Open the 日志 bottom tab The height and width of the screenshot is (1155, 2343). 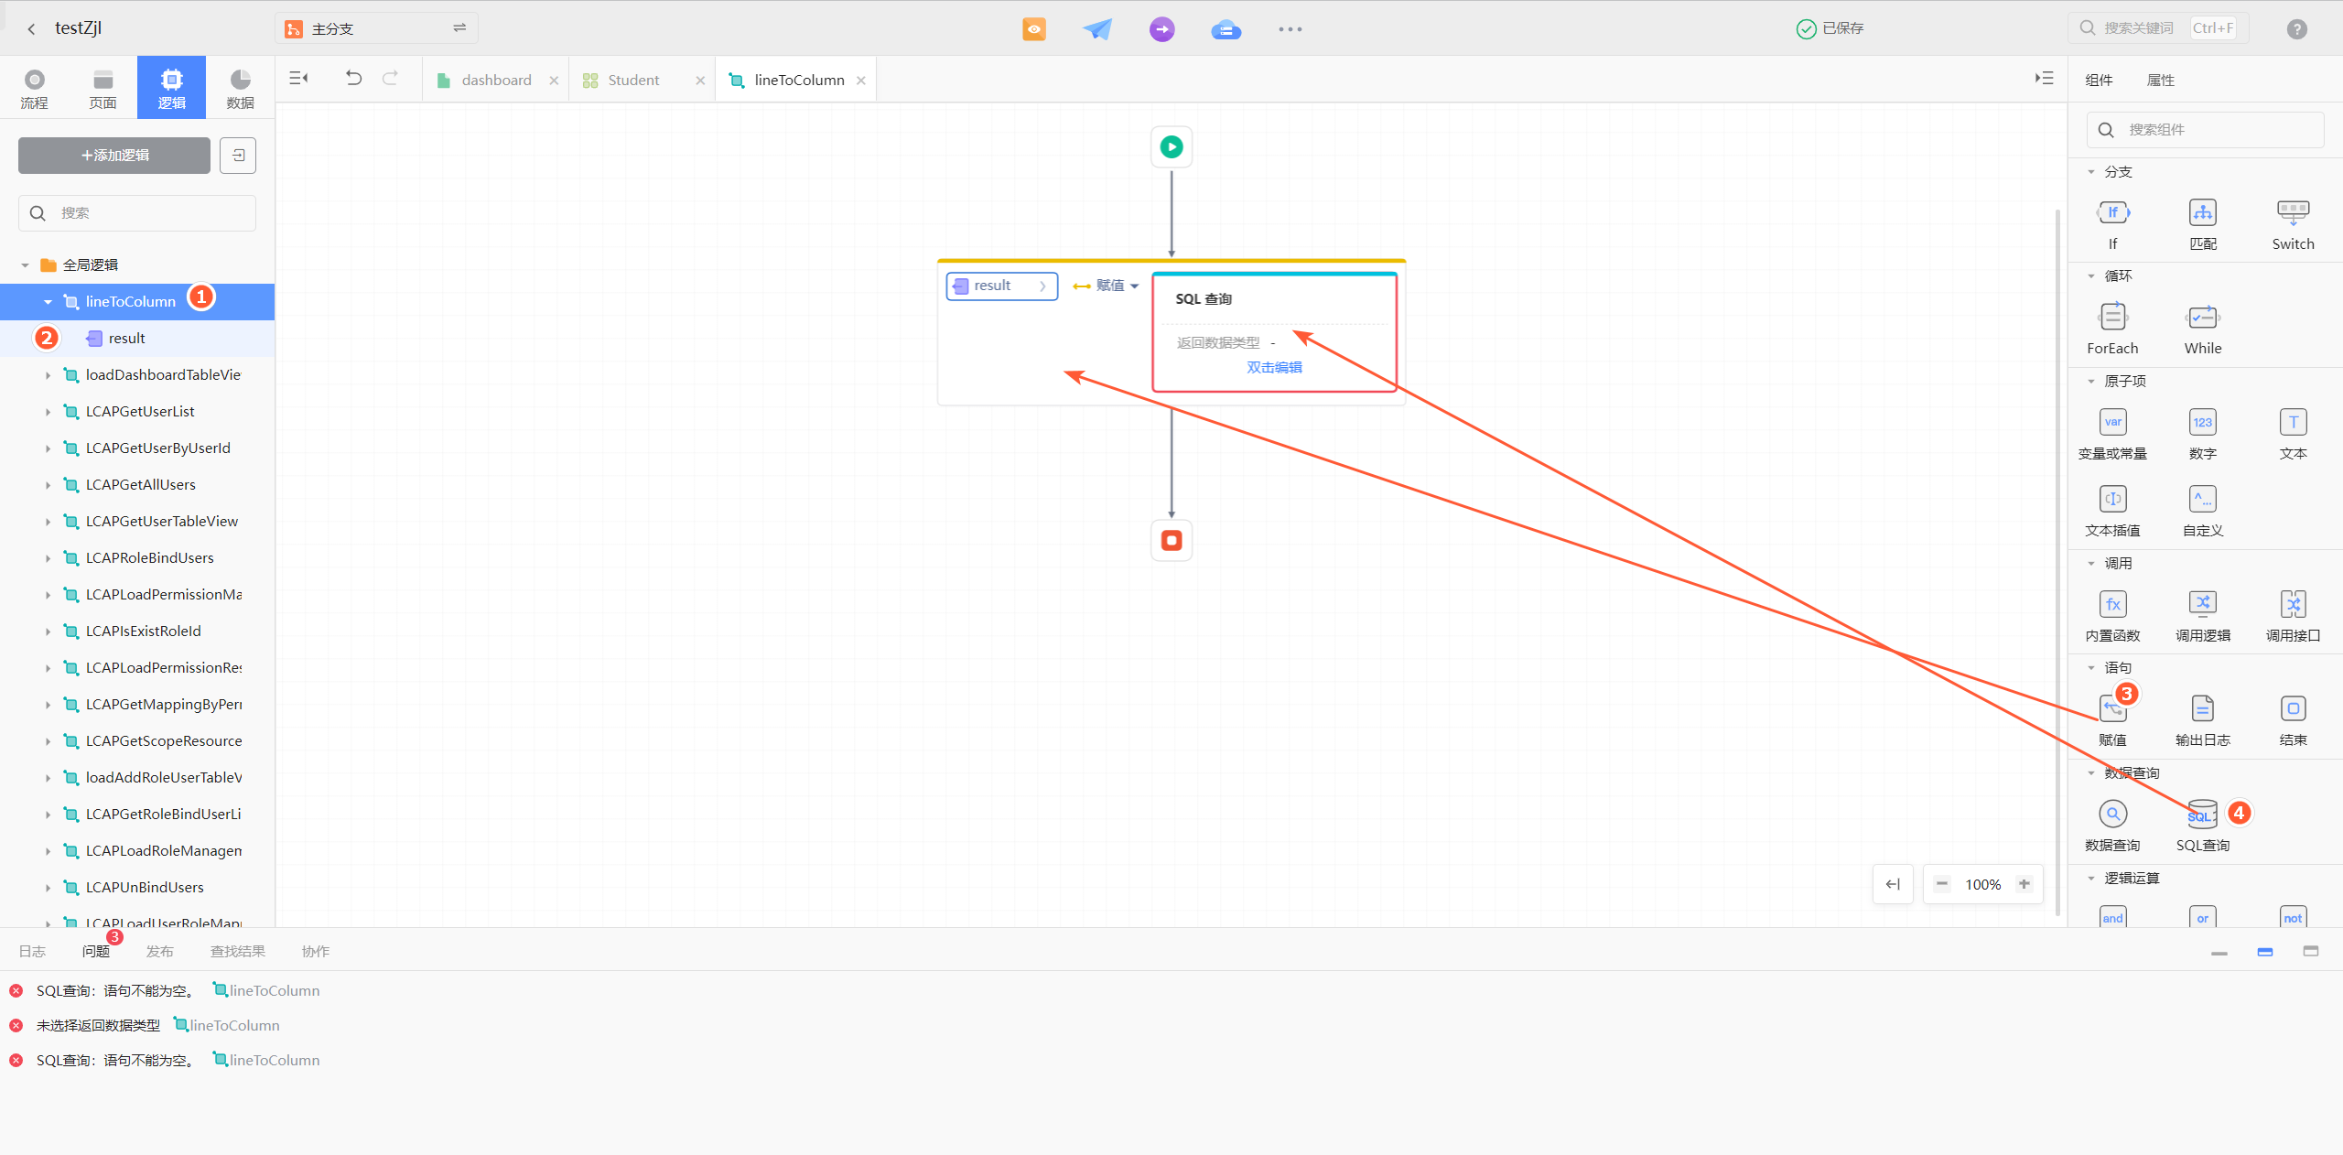pos(32,952)
